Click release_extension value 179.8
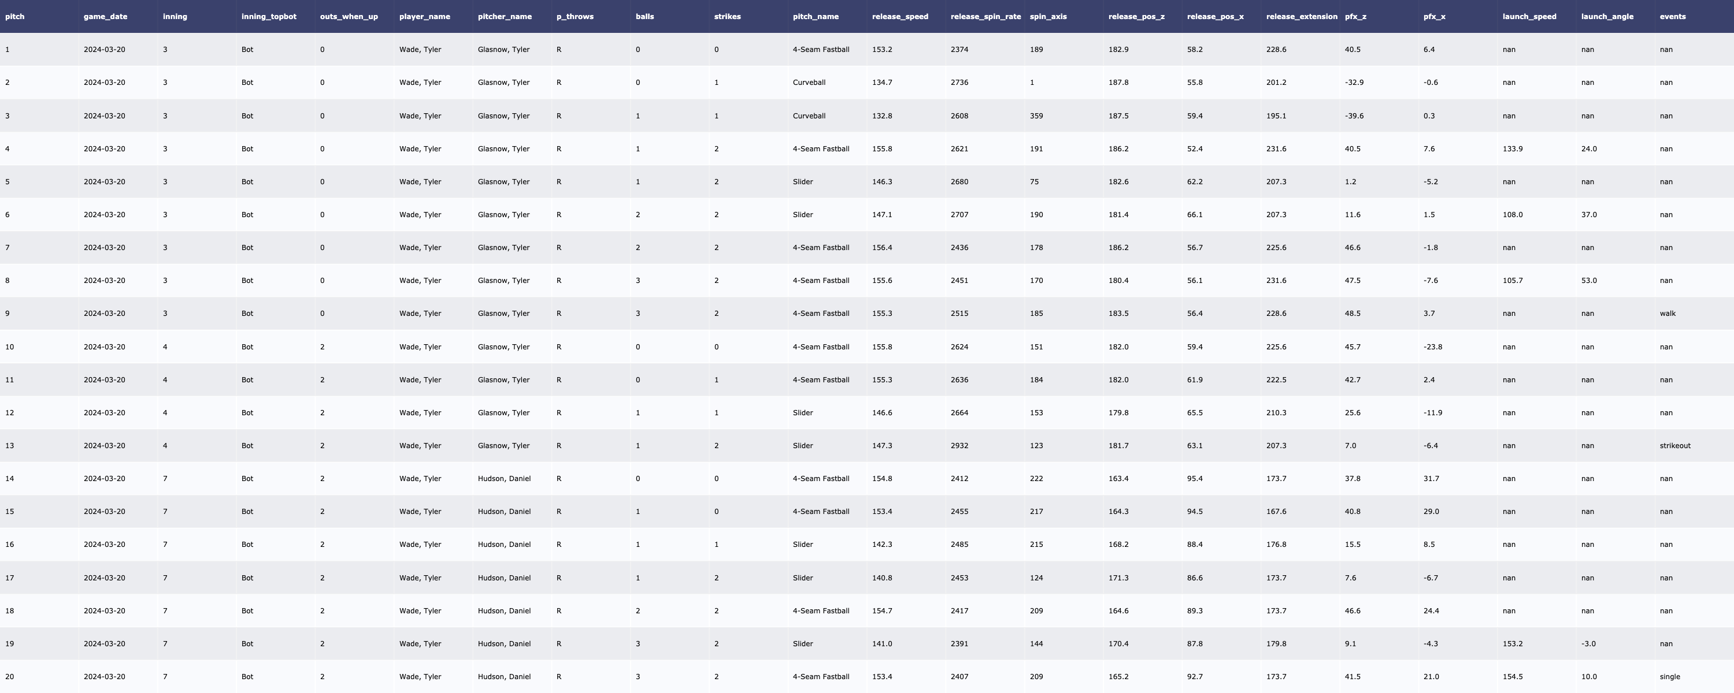Viewport: 1734px width, 693px height. pos(1276,644)
